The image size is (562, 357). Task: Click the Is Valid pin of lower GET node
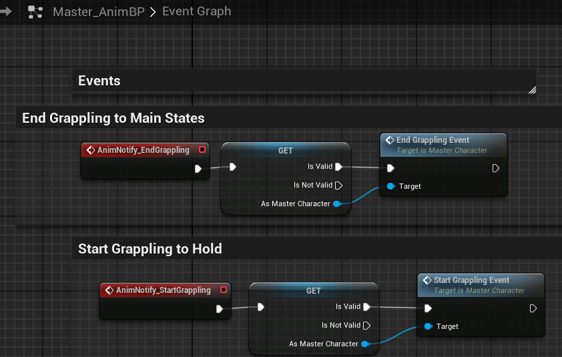pos(366,306)
